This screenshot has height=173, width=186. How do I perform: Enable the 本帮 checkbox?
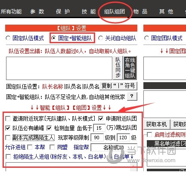point(30,147)
